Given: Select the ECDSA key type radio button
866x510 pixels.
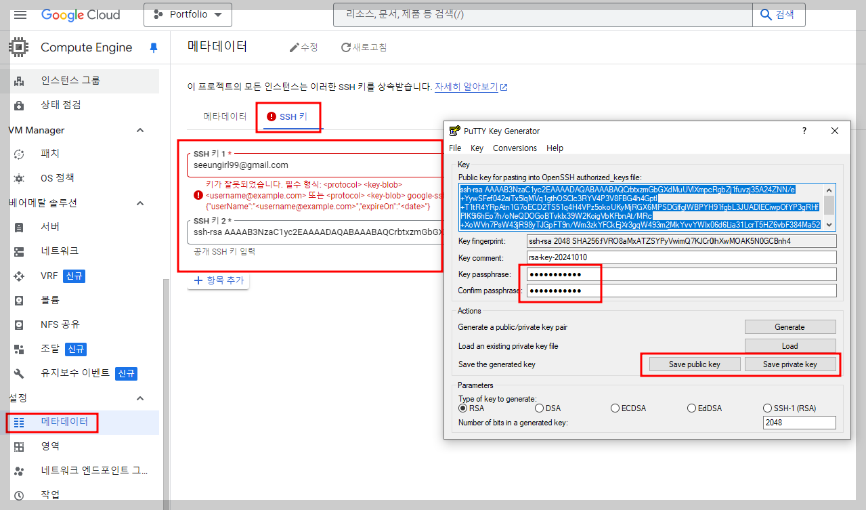Looking at the screenshot, I should point(615,408).
